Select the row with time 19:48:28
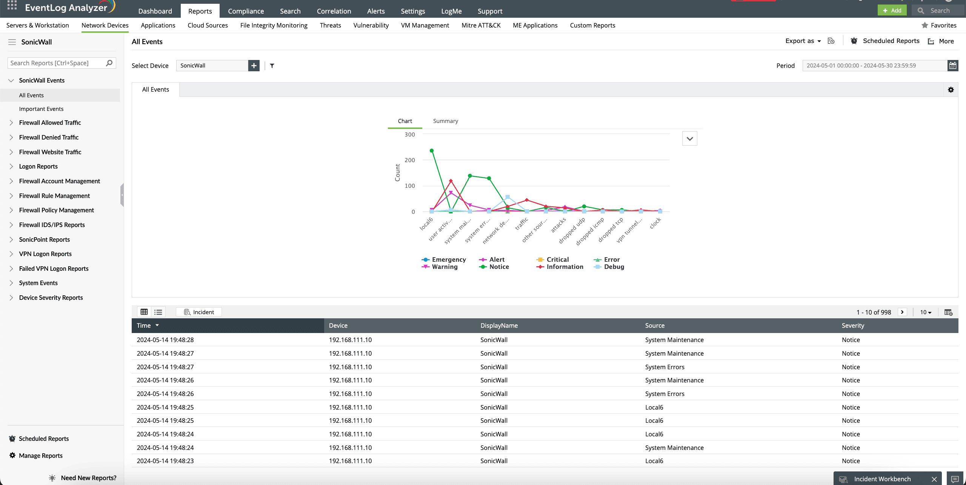Image resolution: width=966 pixels, height=485 pixels. pyautogui.click(x=545, y=340)
